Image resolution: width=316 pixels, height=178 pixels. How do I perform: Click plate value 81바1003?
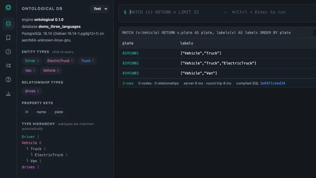pos(130,73)
